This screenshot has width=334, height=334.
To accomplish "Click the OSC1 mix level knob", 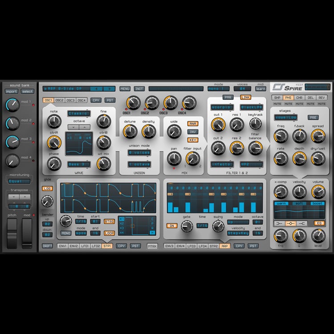I will [x=133, y=103].
